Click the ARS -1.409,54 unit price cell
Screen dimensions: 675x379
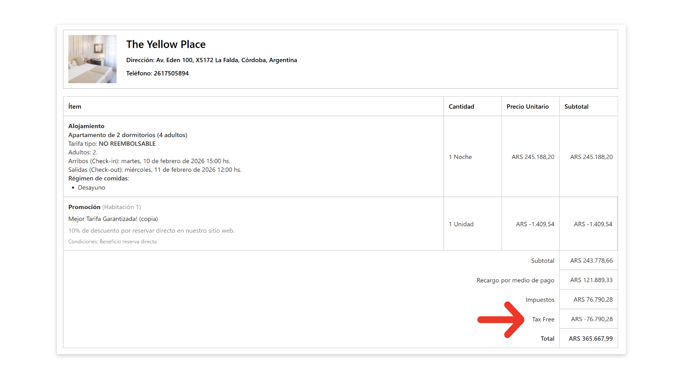point(535,224)
